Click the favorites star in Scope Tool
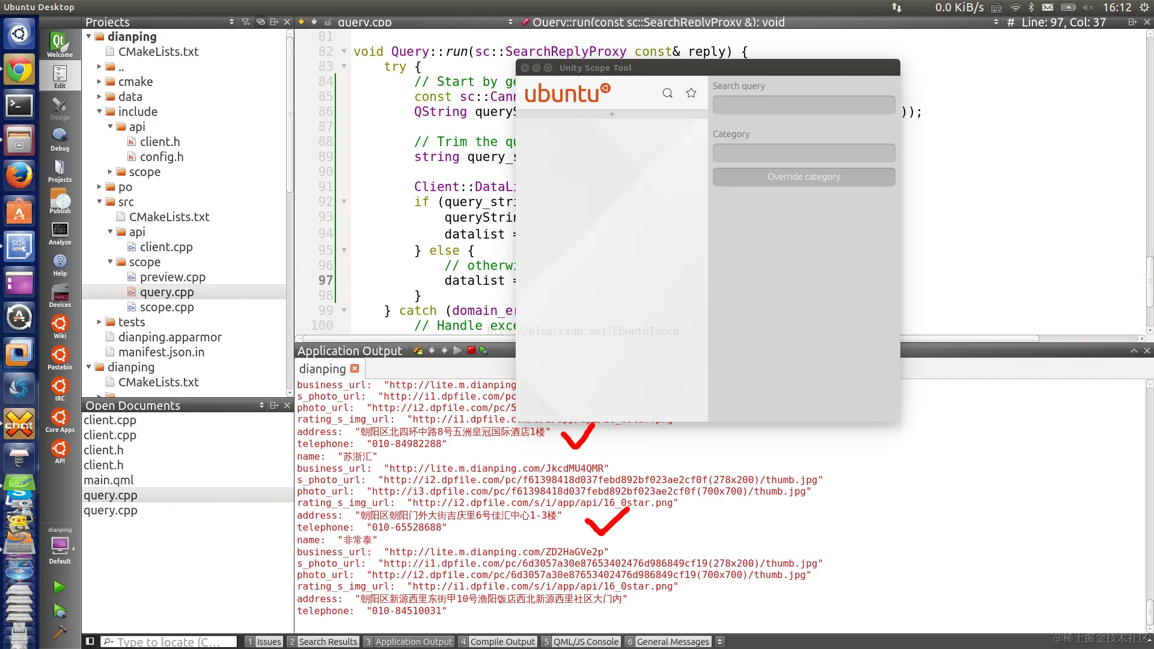 click(691, 93)
